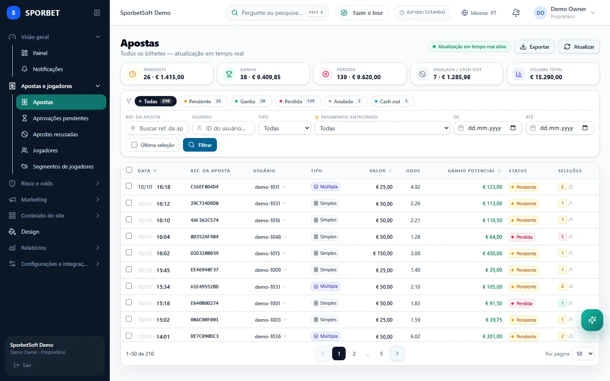The width and height of the screenshot is (610, 381).
Task: Expand the Risco e odds menu
Action: pyautogui.click(x=55, y=183)
